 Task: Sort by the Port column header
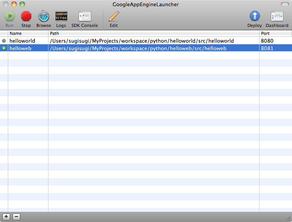pyautogui.click(x=276, y=33)
